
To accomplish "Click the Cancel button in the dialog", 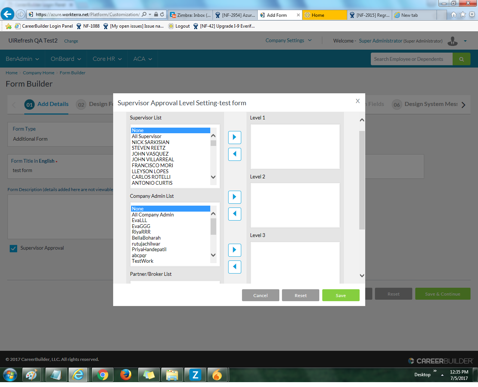I will (x=260, y=295).
